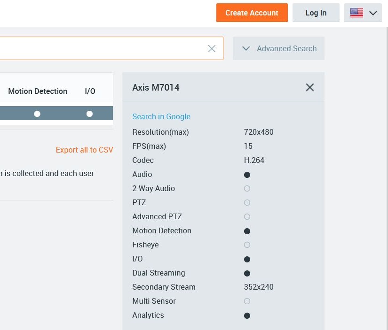The image size is (388, 330).
Task: Click the Motion Detection dot in the selected row
Action: point(37,114)
